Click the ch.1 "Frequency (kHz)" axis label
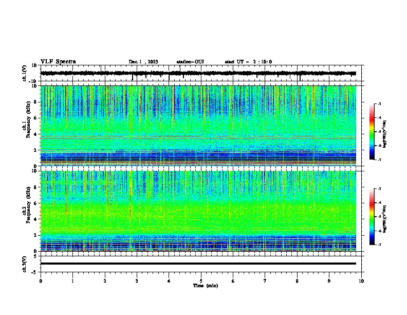The width and height of the screenshot is (407, 315). tap(29, 120)
